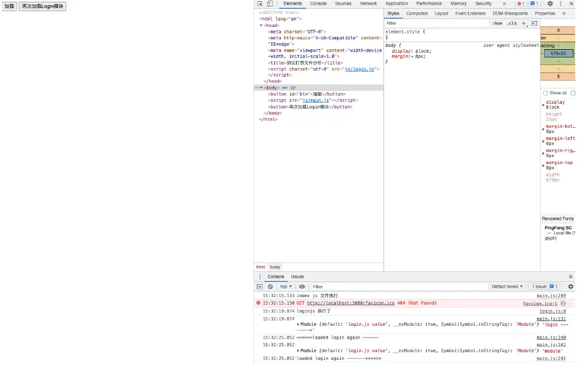
Task: Open the top context dropdown
Action: click(286, 287)
